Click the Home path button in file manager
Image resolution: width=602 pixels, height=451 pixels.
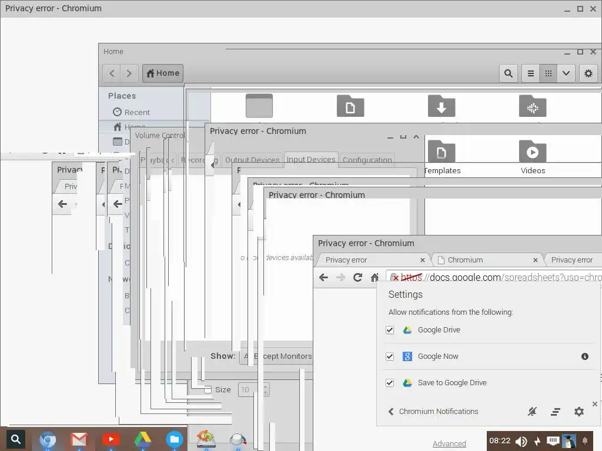[163, 73]
